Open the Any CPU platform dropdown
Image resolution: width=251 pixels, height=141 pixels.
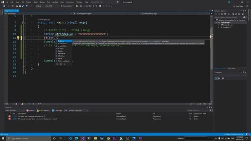click(x=52, y=6)
